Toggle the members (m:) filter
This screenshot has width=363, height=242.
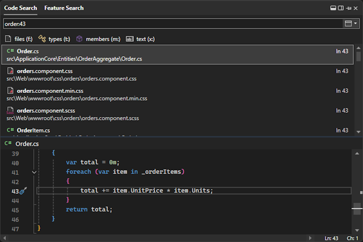pos(98,39)
